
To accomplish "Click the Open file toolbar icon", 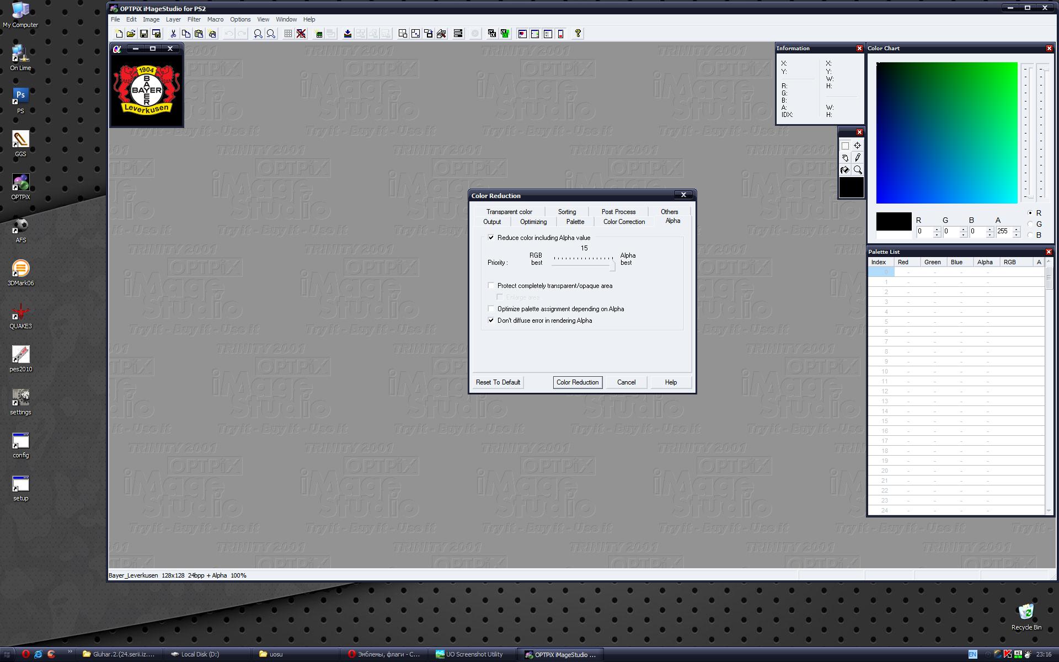I will pos(131,34).
